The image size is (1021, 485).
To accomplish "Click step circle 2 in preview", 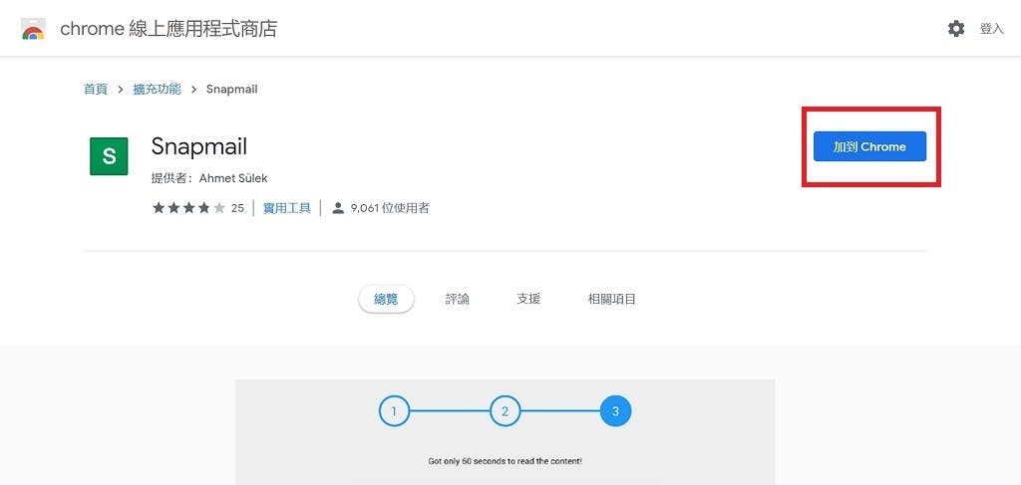I will tap(506, 411).
